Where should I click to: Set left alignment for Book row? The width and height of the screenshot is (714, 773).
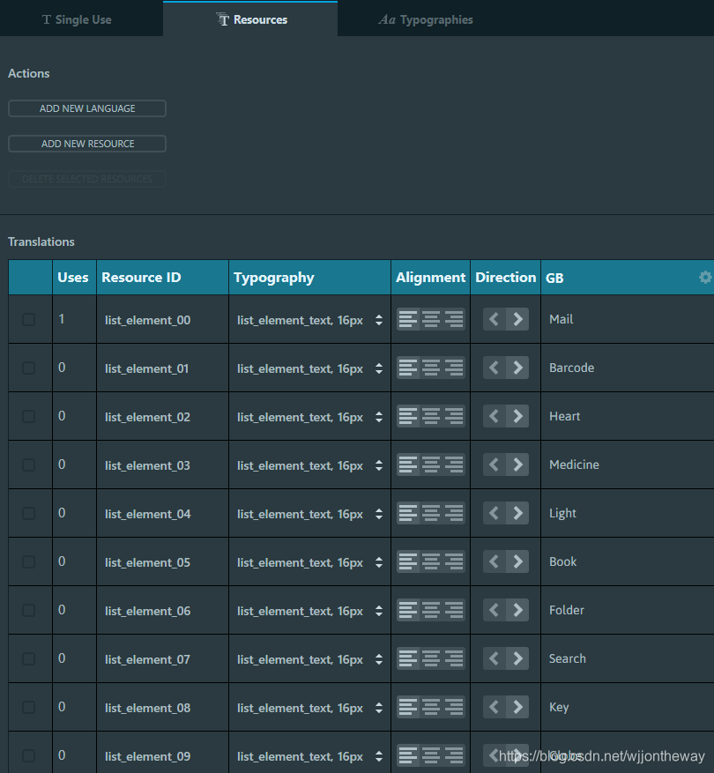[x=408, y=561]
